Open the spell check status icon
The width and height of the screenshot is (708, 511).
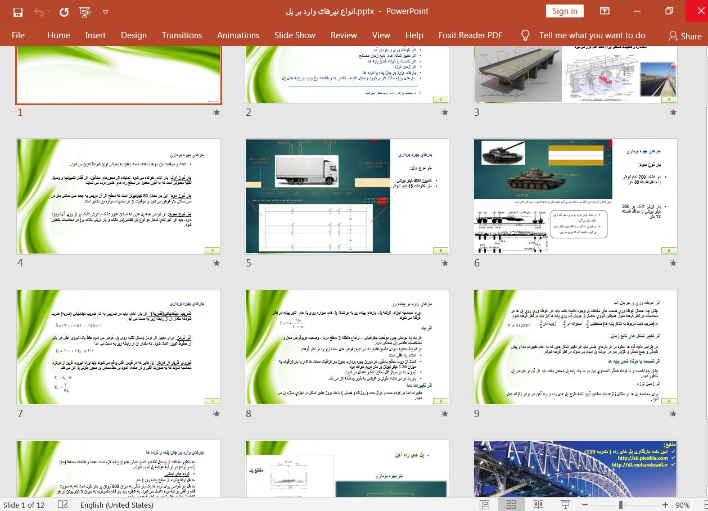tap(63, 504)
